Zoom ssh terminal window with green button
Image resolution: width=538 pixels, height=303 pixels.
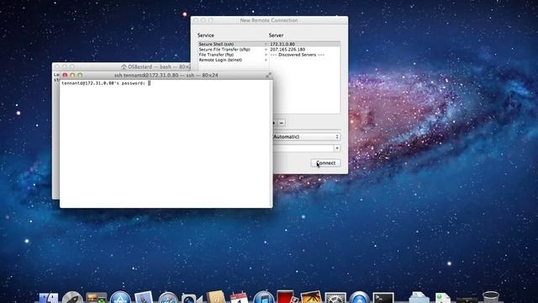click(80, 75)
